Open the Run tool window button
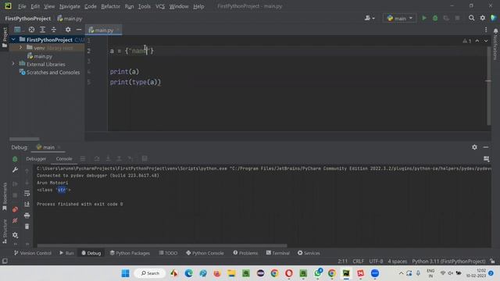This screenshot has height=281, width=500. [66, 253]
